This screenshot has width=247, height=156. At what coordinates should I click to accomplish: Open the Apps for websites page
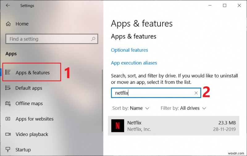pos(35,119)
